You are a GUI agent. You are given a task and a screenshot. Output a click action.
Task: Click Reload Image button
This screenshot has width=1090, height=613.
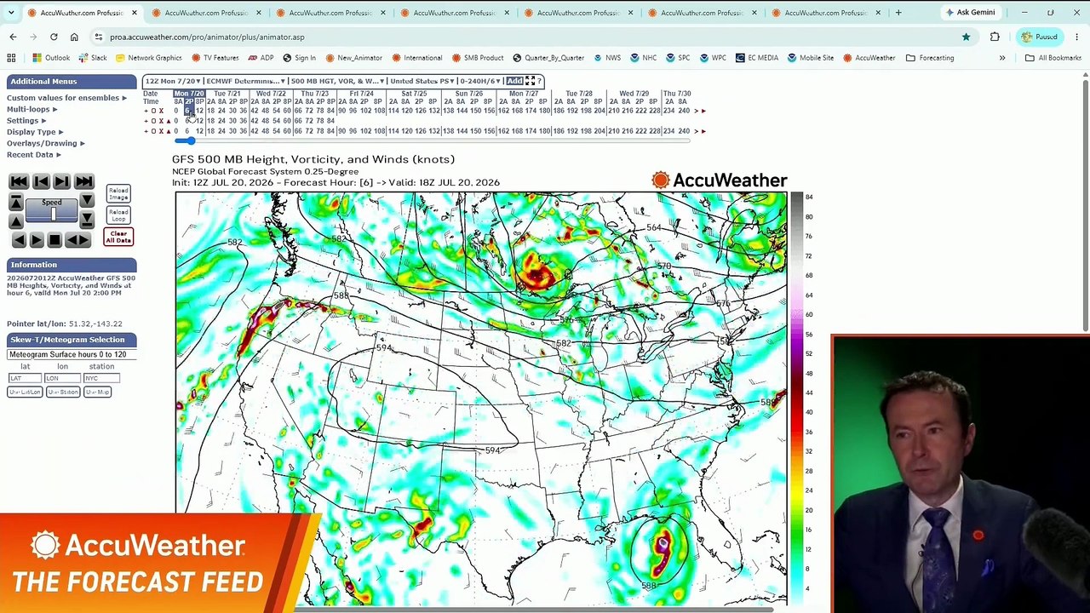(118, 194)
